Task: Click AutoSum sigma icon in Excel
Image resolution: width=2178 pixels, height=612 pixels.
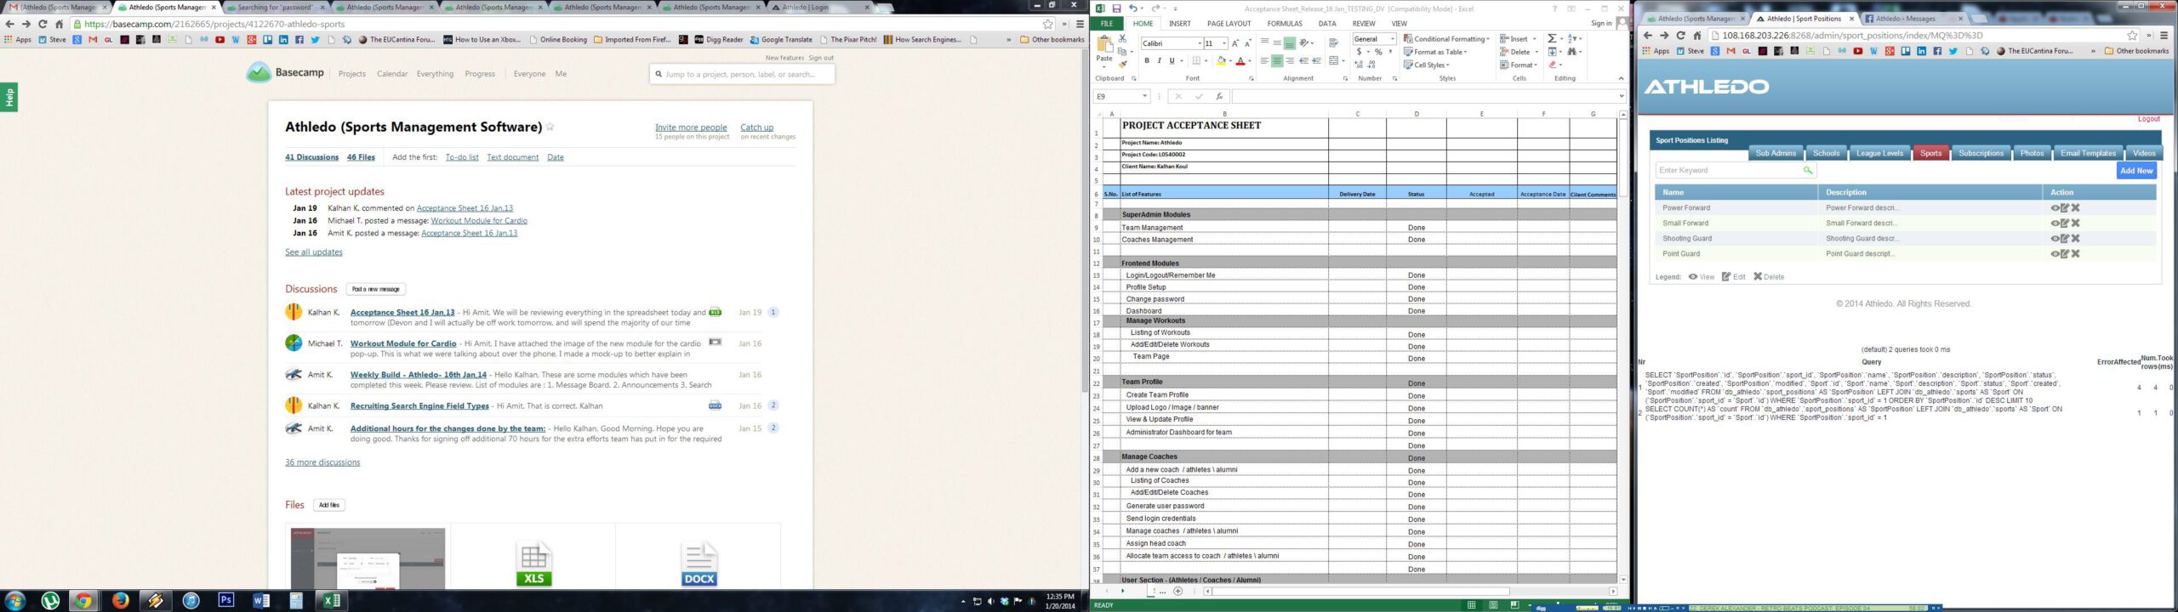Action: pyautogui.click(x=1552, y=39)
